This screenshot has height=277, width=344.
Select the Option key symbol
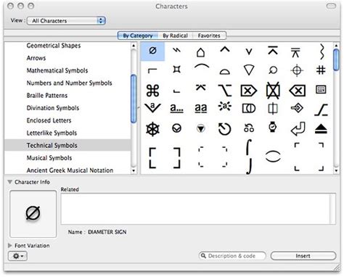click(x=225, y=91)
